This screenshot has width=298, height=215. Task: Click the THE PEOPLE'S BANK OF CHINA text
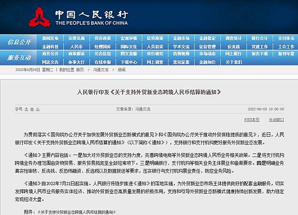91,23
